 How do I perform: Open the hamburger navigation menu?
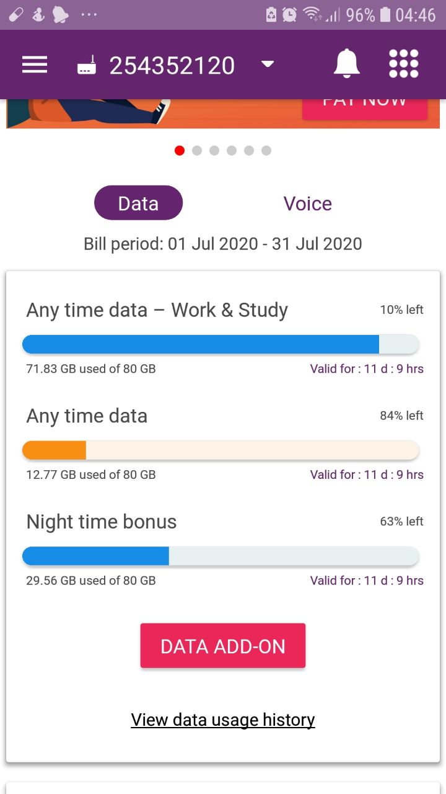(x=35, y=65)
